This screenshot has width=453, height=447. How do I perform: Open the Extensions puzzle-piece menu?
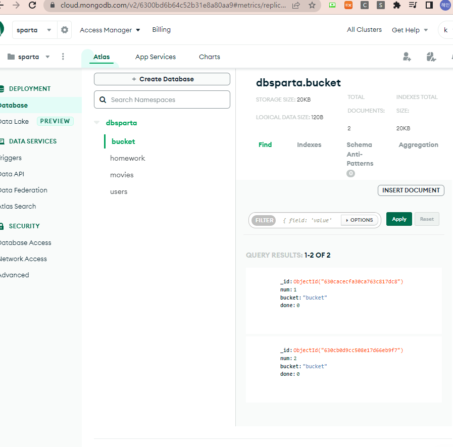(397, 5)
